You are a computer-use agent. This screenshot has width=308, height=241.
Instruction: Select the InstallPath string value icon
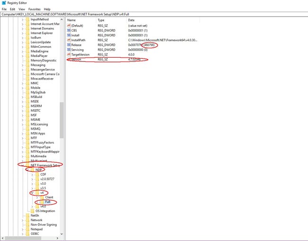pos(69,40)
